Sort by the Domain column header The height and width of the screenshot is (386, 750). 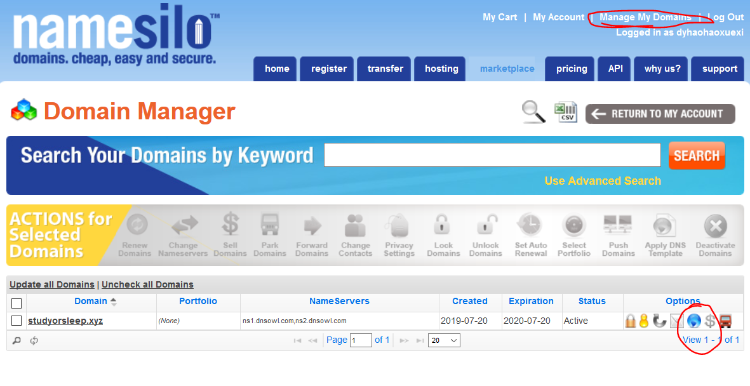[x=91, y=301]
